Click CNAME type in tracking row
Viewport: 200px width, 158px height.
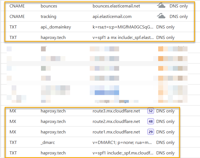17,17
